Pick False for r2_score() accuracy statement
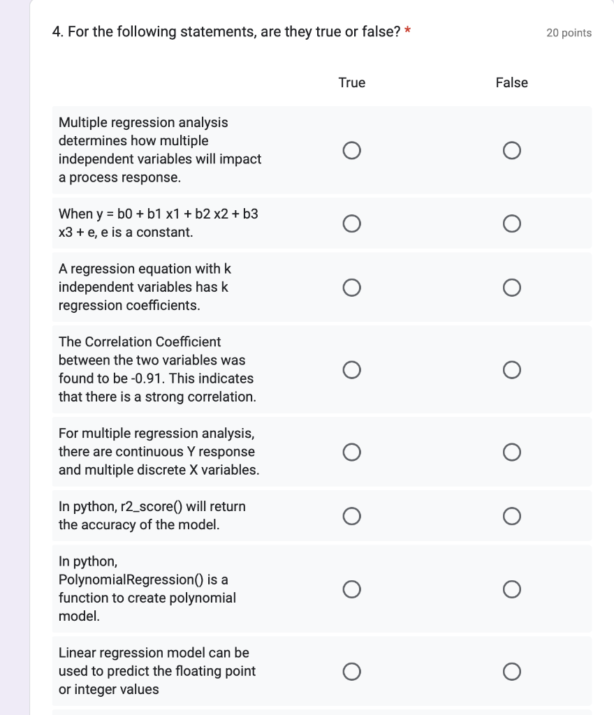 (x=511, y=516)
